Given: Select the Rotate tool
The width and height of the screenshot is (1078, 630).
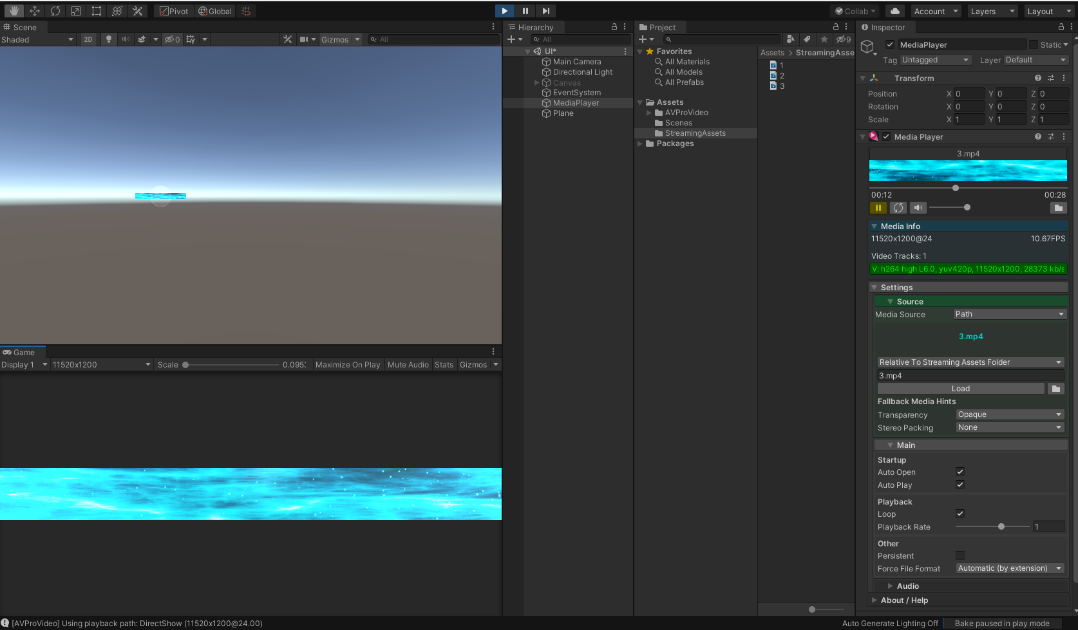Looking at the screenshot, I should 55,10.
